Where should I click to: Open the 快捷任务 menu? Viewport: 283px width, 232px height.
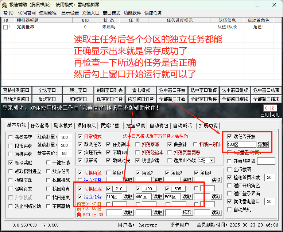click(x=153, y=13)
